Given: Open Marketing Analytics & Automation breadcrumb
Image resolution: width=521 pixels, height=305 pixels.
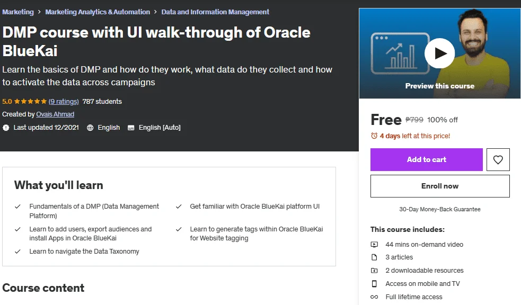Looking at the screenshot, I should (x=98, y=12).
